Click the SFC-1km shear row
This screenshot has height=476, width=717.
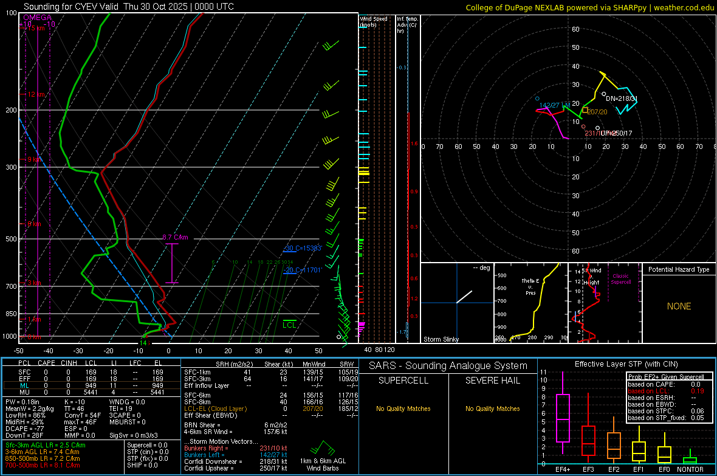tap(271, 372)
